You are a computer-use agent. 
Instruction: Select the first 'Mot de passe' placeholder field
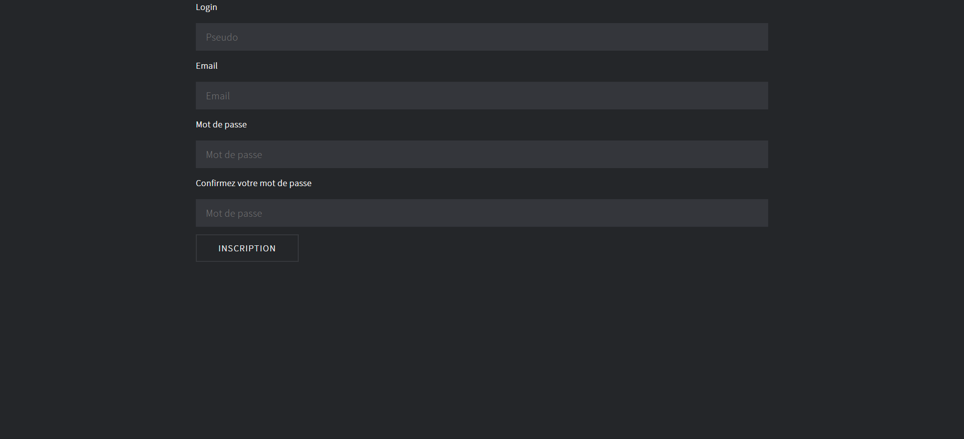point(481,154)
